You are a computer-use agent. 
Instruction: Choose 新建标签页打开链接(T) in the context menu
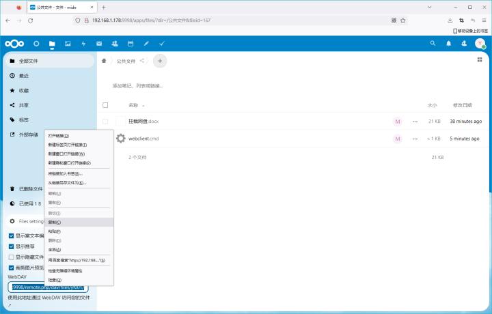pyautogui.click(x=79, y=145)
